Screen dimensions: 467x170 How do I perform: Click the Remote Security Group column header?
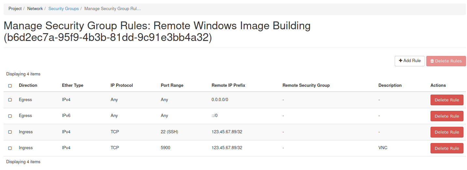(x=306, y=85)
